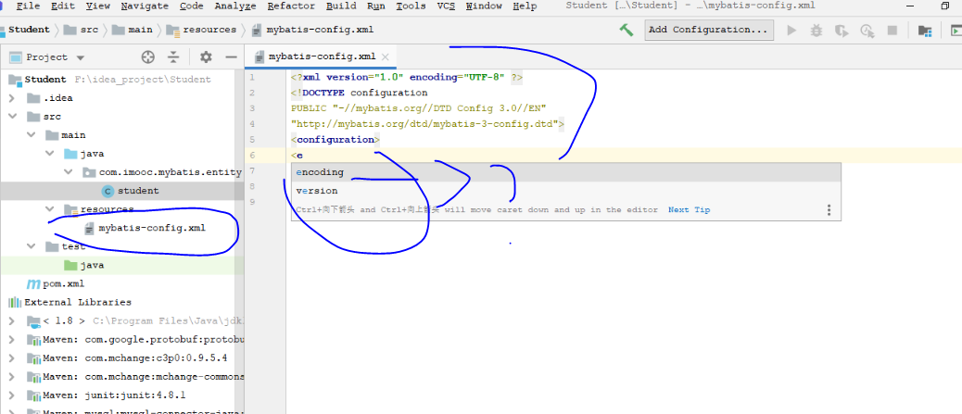Screen dimensions: 962x414
Task: Collapse the src folder
Action: tap(12, 117)
